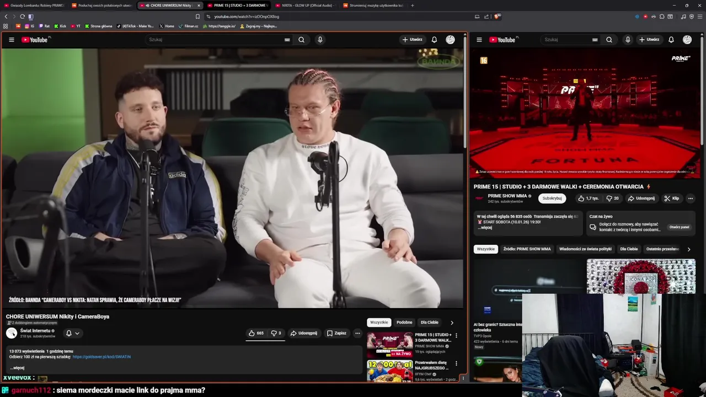Create a Klip of PRIME 15 stream
The width and height of the screenshot is (706, 397).
[x=672, y=198]
